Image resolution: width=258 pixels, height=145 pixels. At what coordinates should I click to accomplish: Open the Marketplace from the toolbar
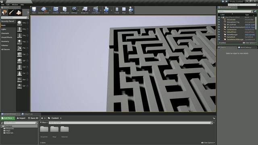(64, 10)
